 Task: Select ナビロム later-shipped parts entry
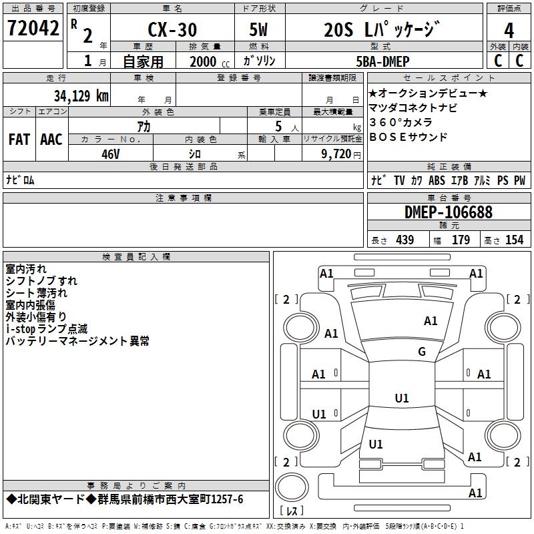20,180
